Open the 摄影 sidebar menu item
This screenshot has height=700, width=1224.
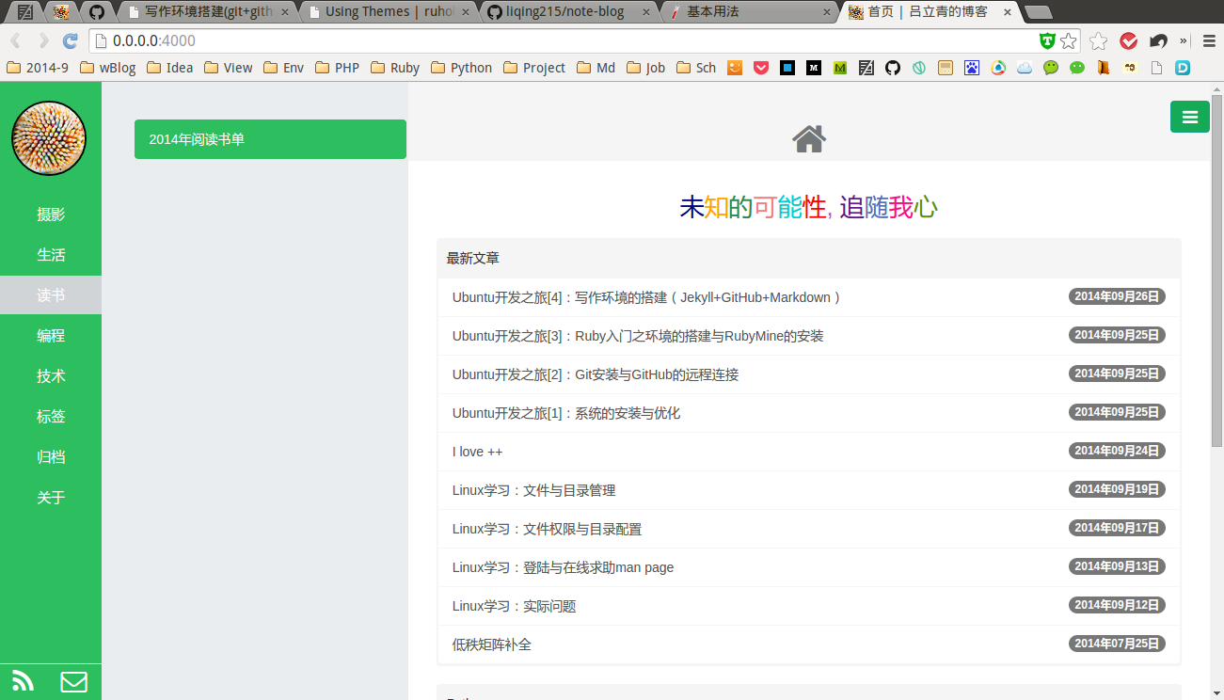pos(51,215)
